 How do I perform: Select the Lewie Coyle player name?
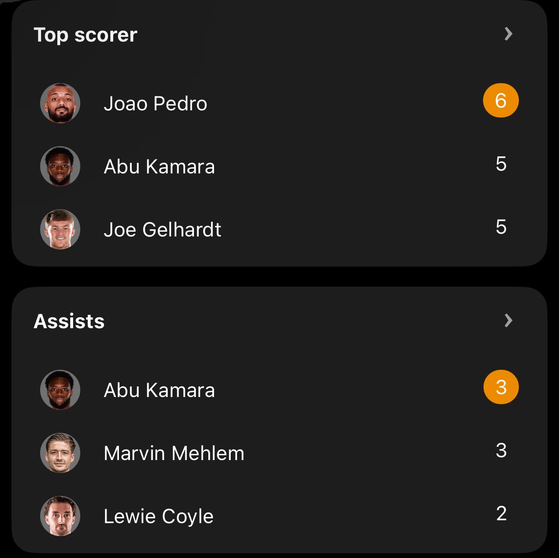[159, 516]
